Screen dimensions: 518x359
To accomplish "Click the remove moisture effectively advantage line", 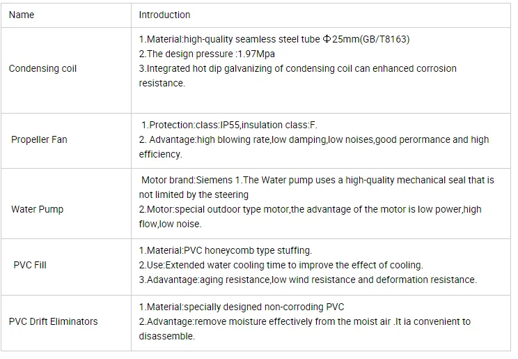I will pyautogui.click(x=304, y=321).
